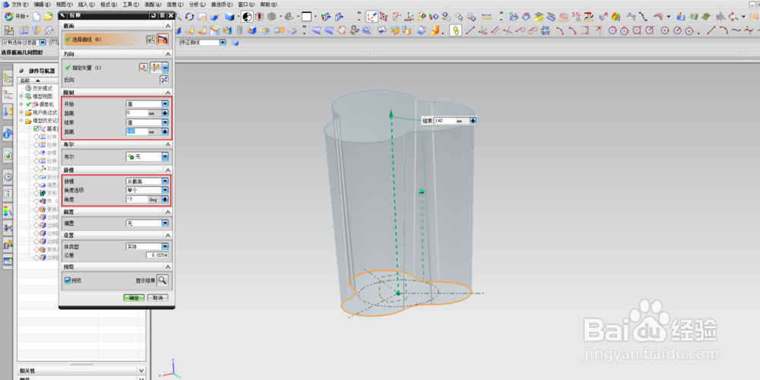Image resolution: width=760 pixels, height=380 pixels.
Task: Click the system materials color sidebar icon
Action: [x=8, y=211]
